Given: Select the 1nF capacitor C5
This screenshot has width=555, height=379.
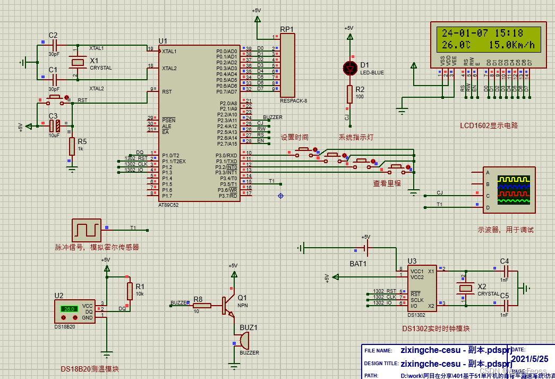Looking at the screenshot, I should [505, 305].
